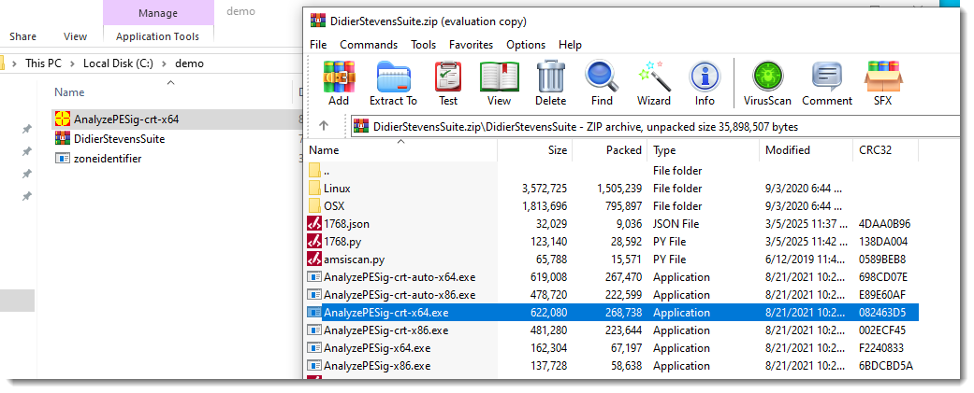The height and width of the screenshot is (393, 974).
Task: Click This PC in breadcrumb
Action: (43, 63)
